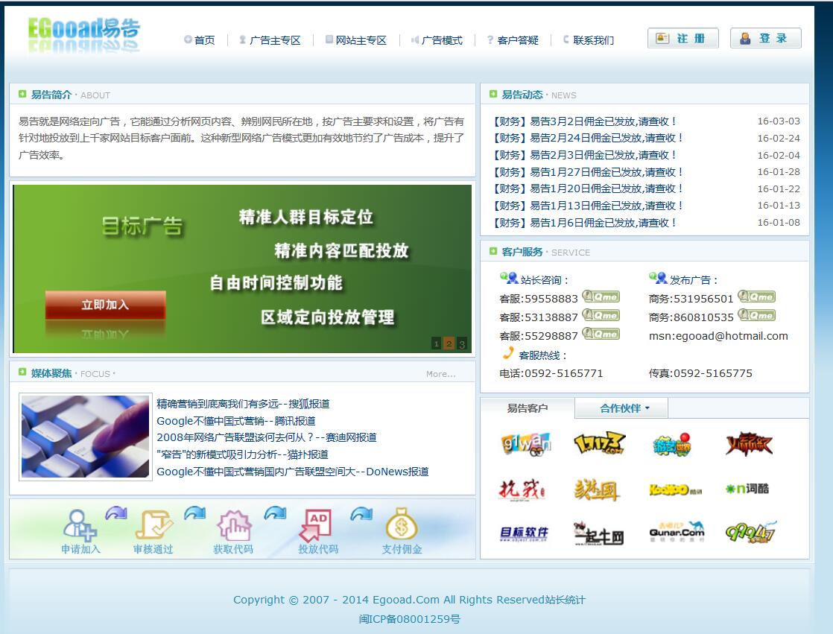Switch banner to slide 3
833x634 pixels.
(462, 343)
